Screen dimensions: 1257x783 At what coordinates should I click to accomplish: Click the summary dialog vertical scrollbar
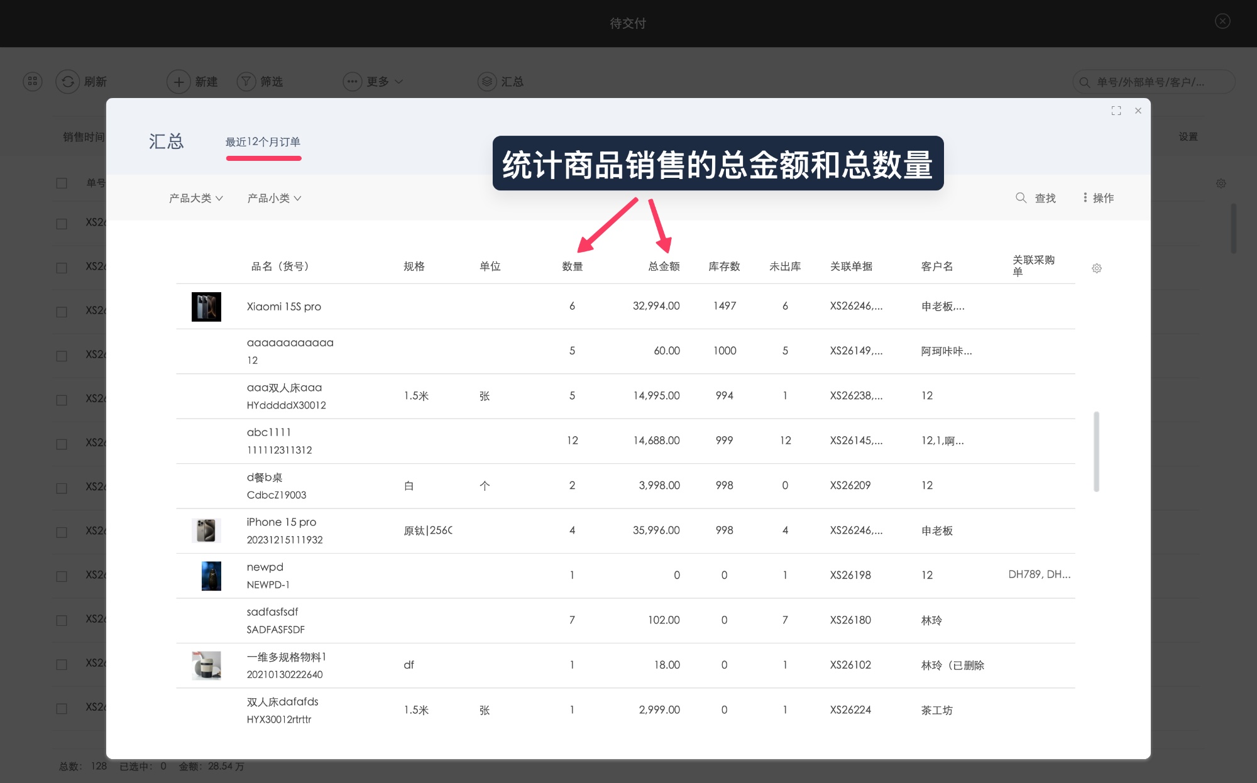(1096, 451)
